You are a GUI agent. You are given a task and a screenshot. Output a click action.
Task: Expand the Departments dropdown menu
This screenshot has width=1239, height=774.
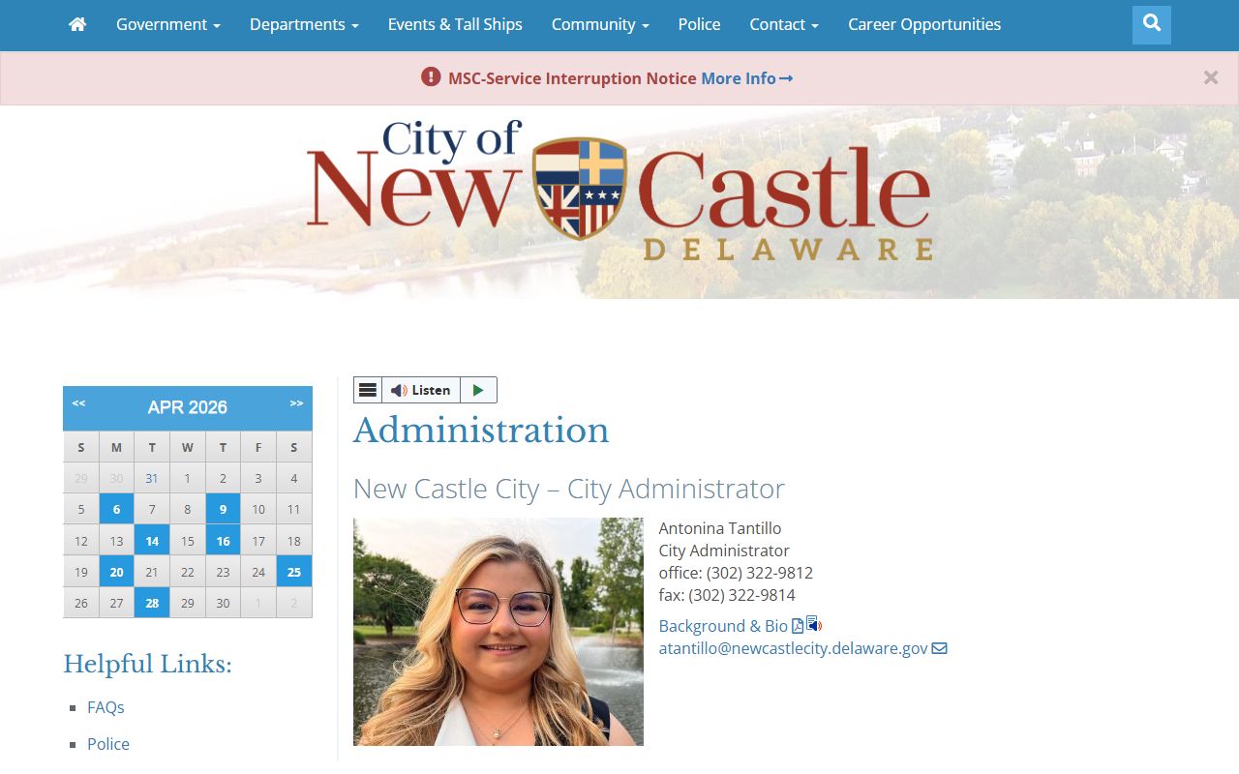coord(304,24)
